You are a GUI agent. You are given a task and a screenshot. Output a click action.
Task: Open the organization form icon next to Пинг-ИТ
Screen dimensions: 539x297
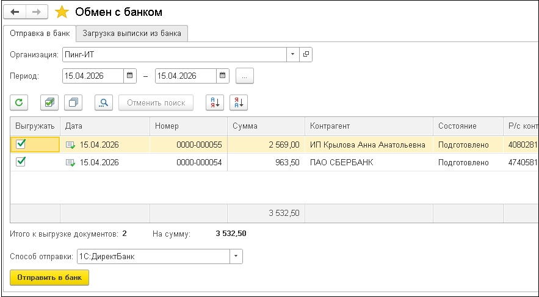[x=306, y=54]
